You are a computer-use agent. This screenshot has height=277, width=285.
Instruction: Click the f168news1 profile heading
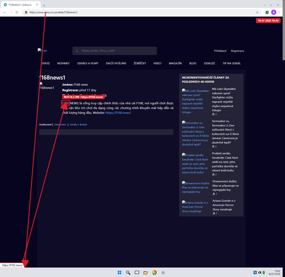pyautogui.click(x=52, y=78)
